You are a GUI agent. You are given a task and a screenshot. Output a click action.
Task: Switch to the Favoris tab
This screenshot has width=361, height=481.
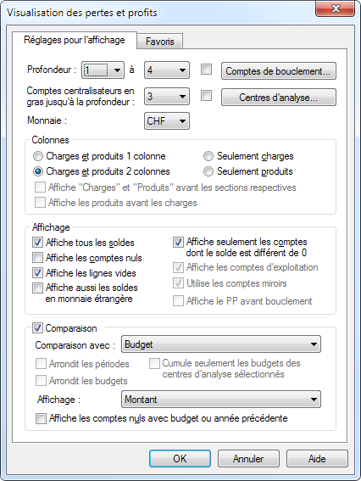(x=159, y=41)
